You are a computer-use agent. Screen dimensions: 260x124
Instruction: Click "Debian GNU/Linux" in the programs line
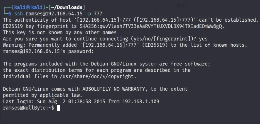tap(114, 64)
